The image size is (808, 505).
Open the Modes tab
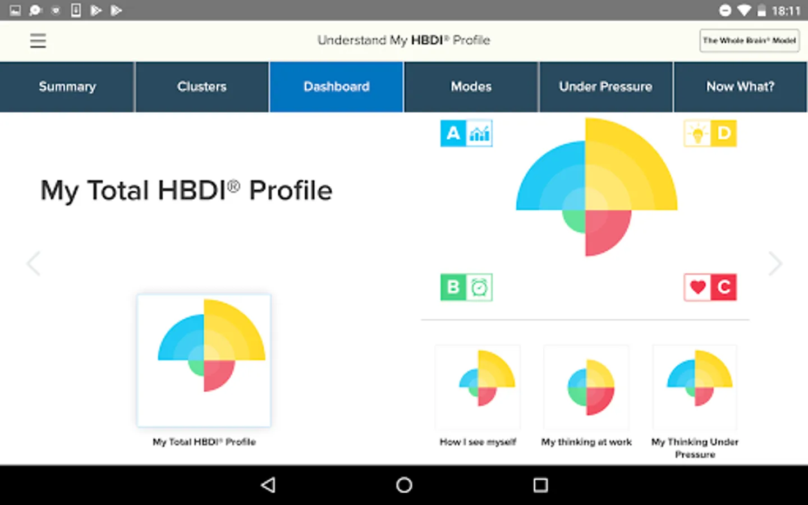471,87
